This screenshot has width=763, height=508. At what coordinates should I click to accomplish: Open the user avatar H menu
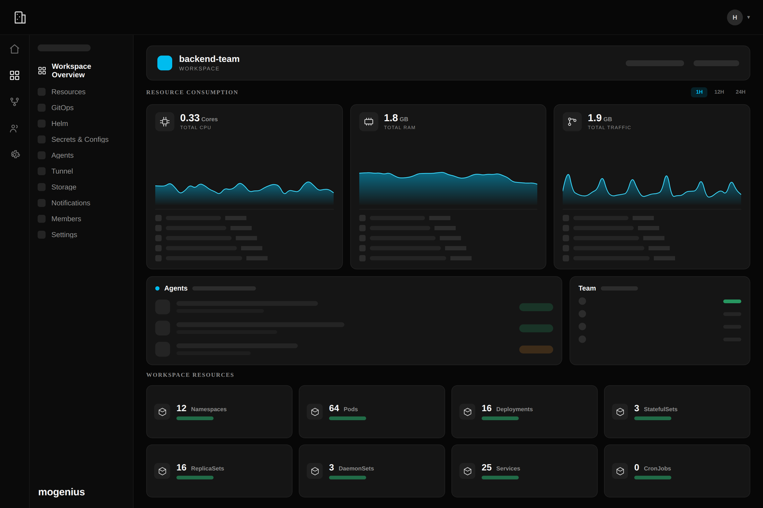[x=735, y=17]
